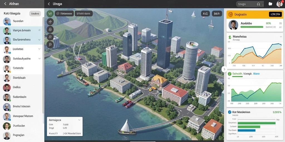Click the sidebar vertical scrollbar

tap(43, 65)
